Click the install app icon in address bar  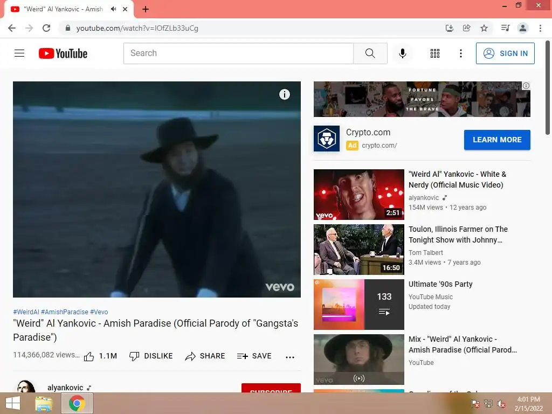[449, 28]
